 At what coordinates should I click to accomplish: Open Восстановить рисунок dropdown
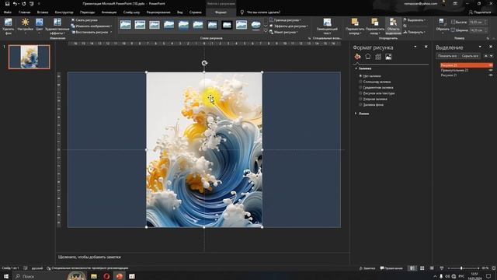click(92, 32)
